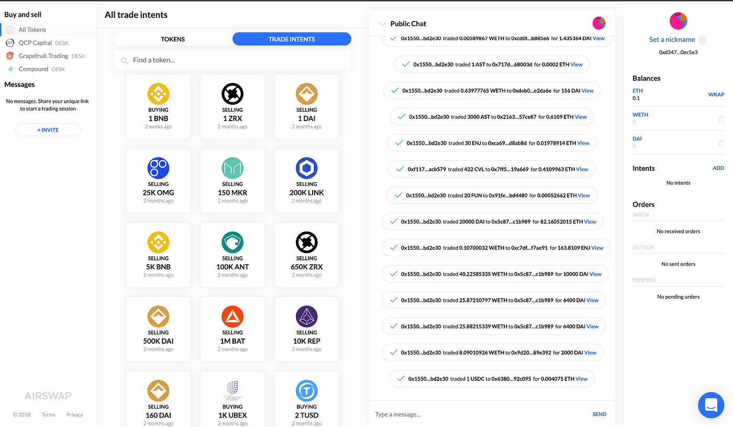Viewport: 733px width, 427px height.
Task: Click the Compound desk icon
Action: click(9, 69)
